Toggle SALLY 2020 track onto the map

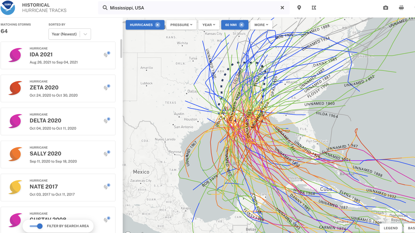click(107, 153)
